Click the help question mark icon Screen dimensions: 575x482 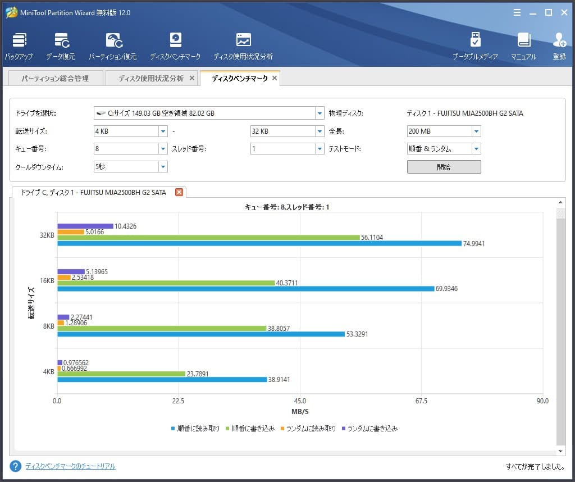click(16, 466)
